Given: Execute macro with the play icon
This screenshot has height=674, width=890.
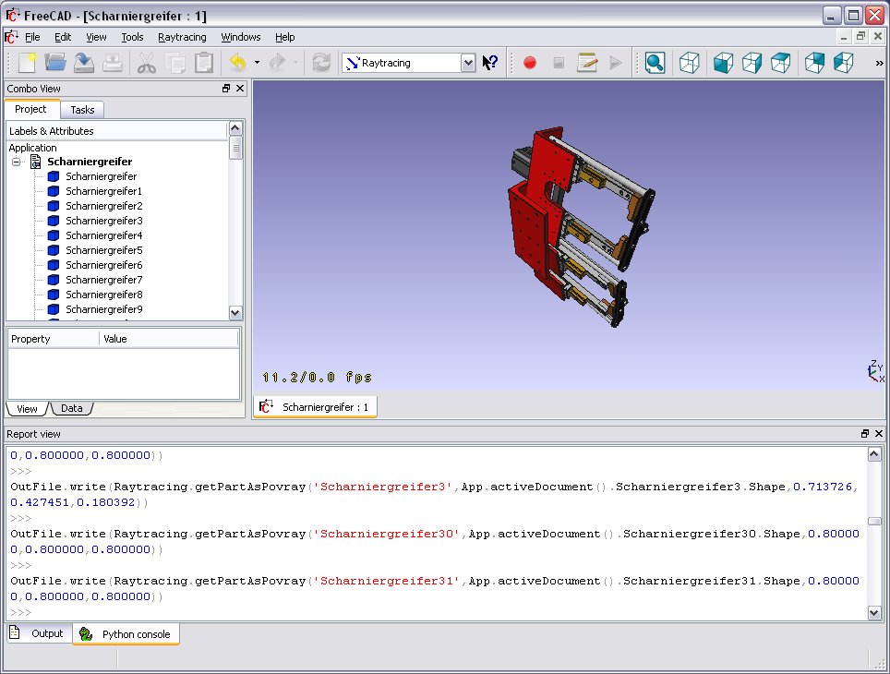Looking at the screenshot, I should [x=615, y=63].
